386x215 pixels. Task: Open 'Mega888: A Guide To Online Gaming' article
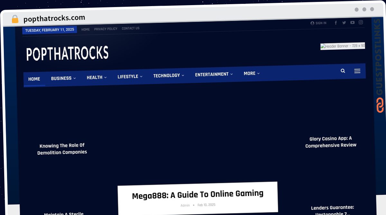[198, 194]
